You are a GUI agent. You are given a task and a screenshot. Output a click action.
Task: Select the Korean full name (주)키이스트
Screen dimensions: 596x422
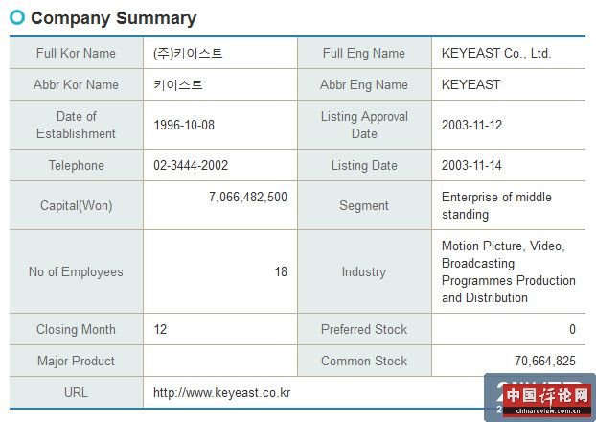(x=188, y=53)
